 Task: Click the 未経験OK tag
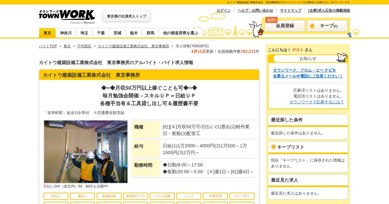click(109, 196)
